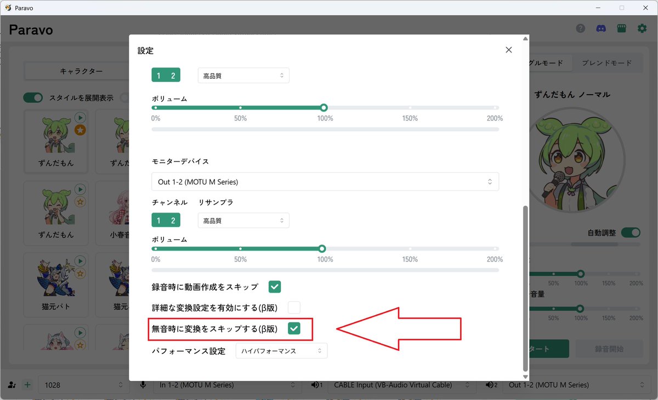The height and width of the screenshot is (400, 658).
Task: Open the store icon in header
Action: pyautogui.click(x=621, y=28)
